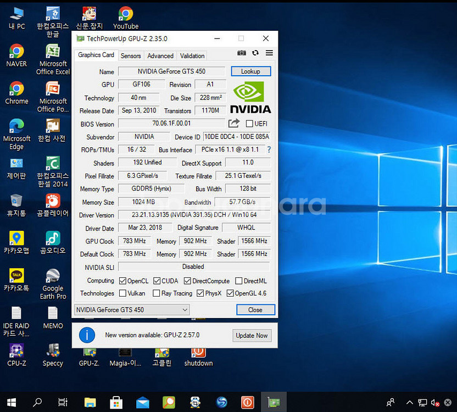Click the Bus Interface question mark
This screenshot has width=457, height=412.
coord(269,150)
